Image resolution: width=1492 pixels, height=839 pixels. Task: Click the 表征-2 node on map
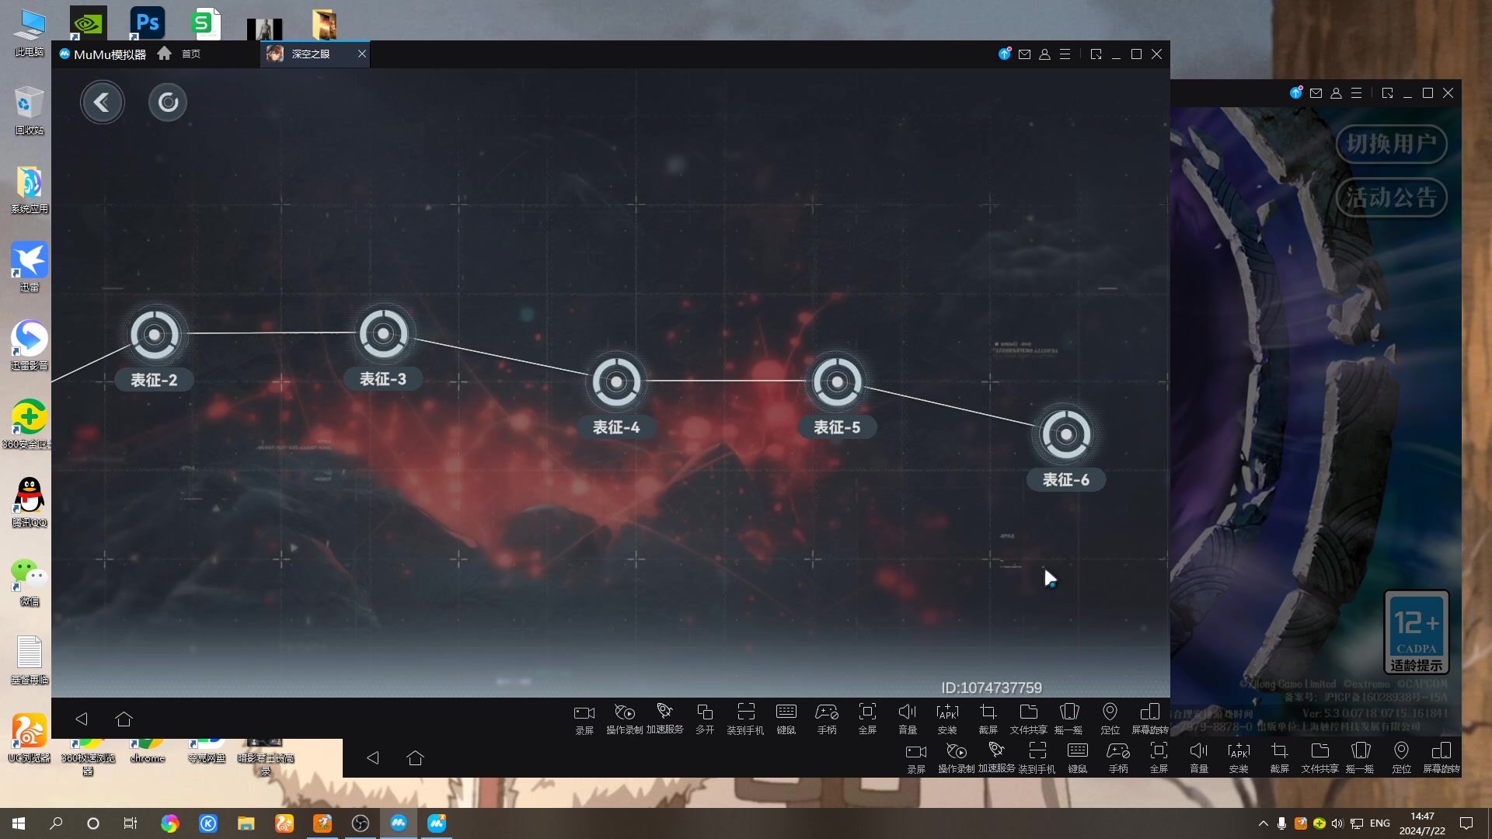point(155,333)
